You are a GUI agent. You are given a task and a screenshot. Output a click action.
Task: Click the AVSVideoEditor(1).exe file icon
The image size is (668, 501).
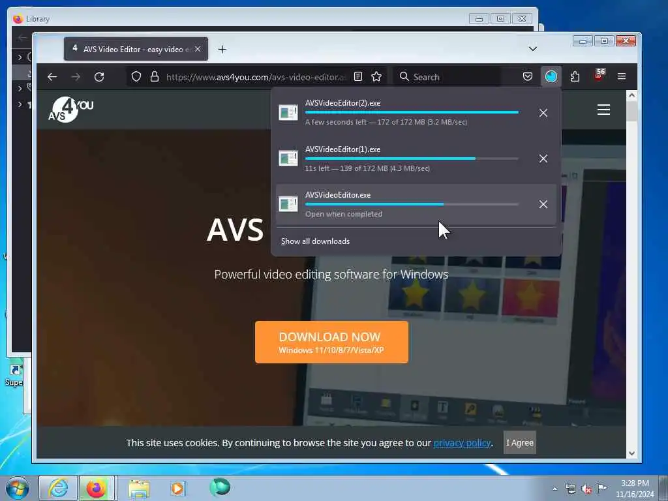(x=288, y=158)
